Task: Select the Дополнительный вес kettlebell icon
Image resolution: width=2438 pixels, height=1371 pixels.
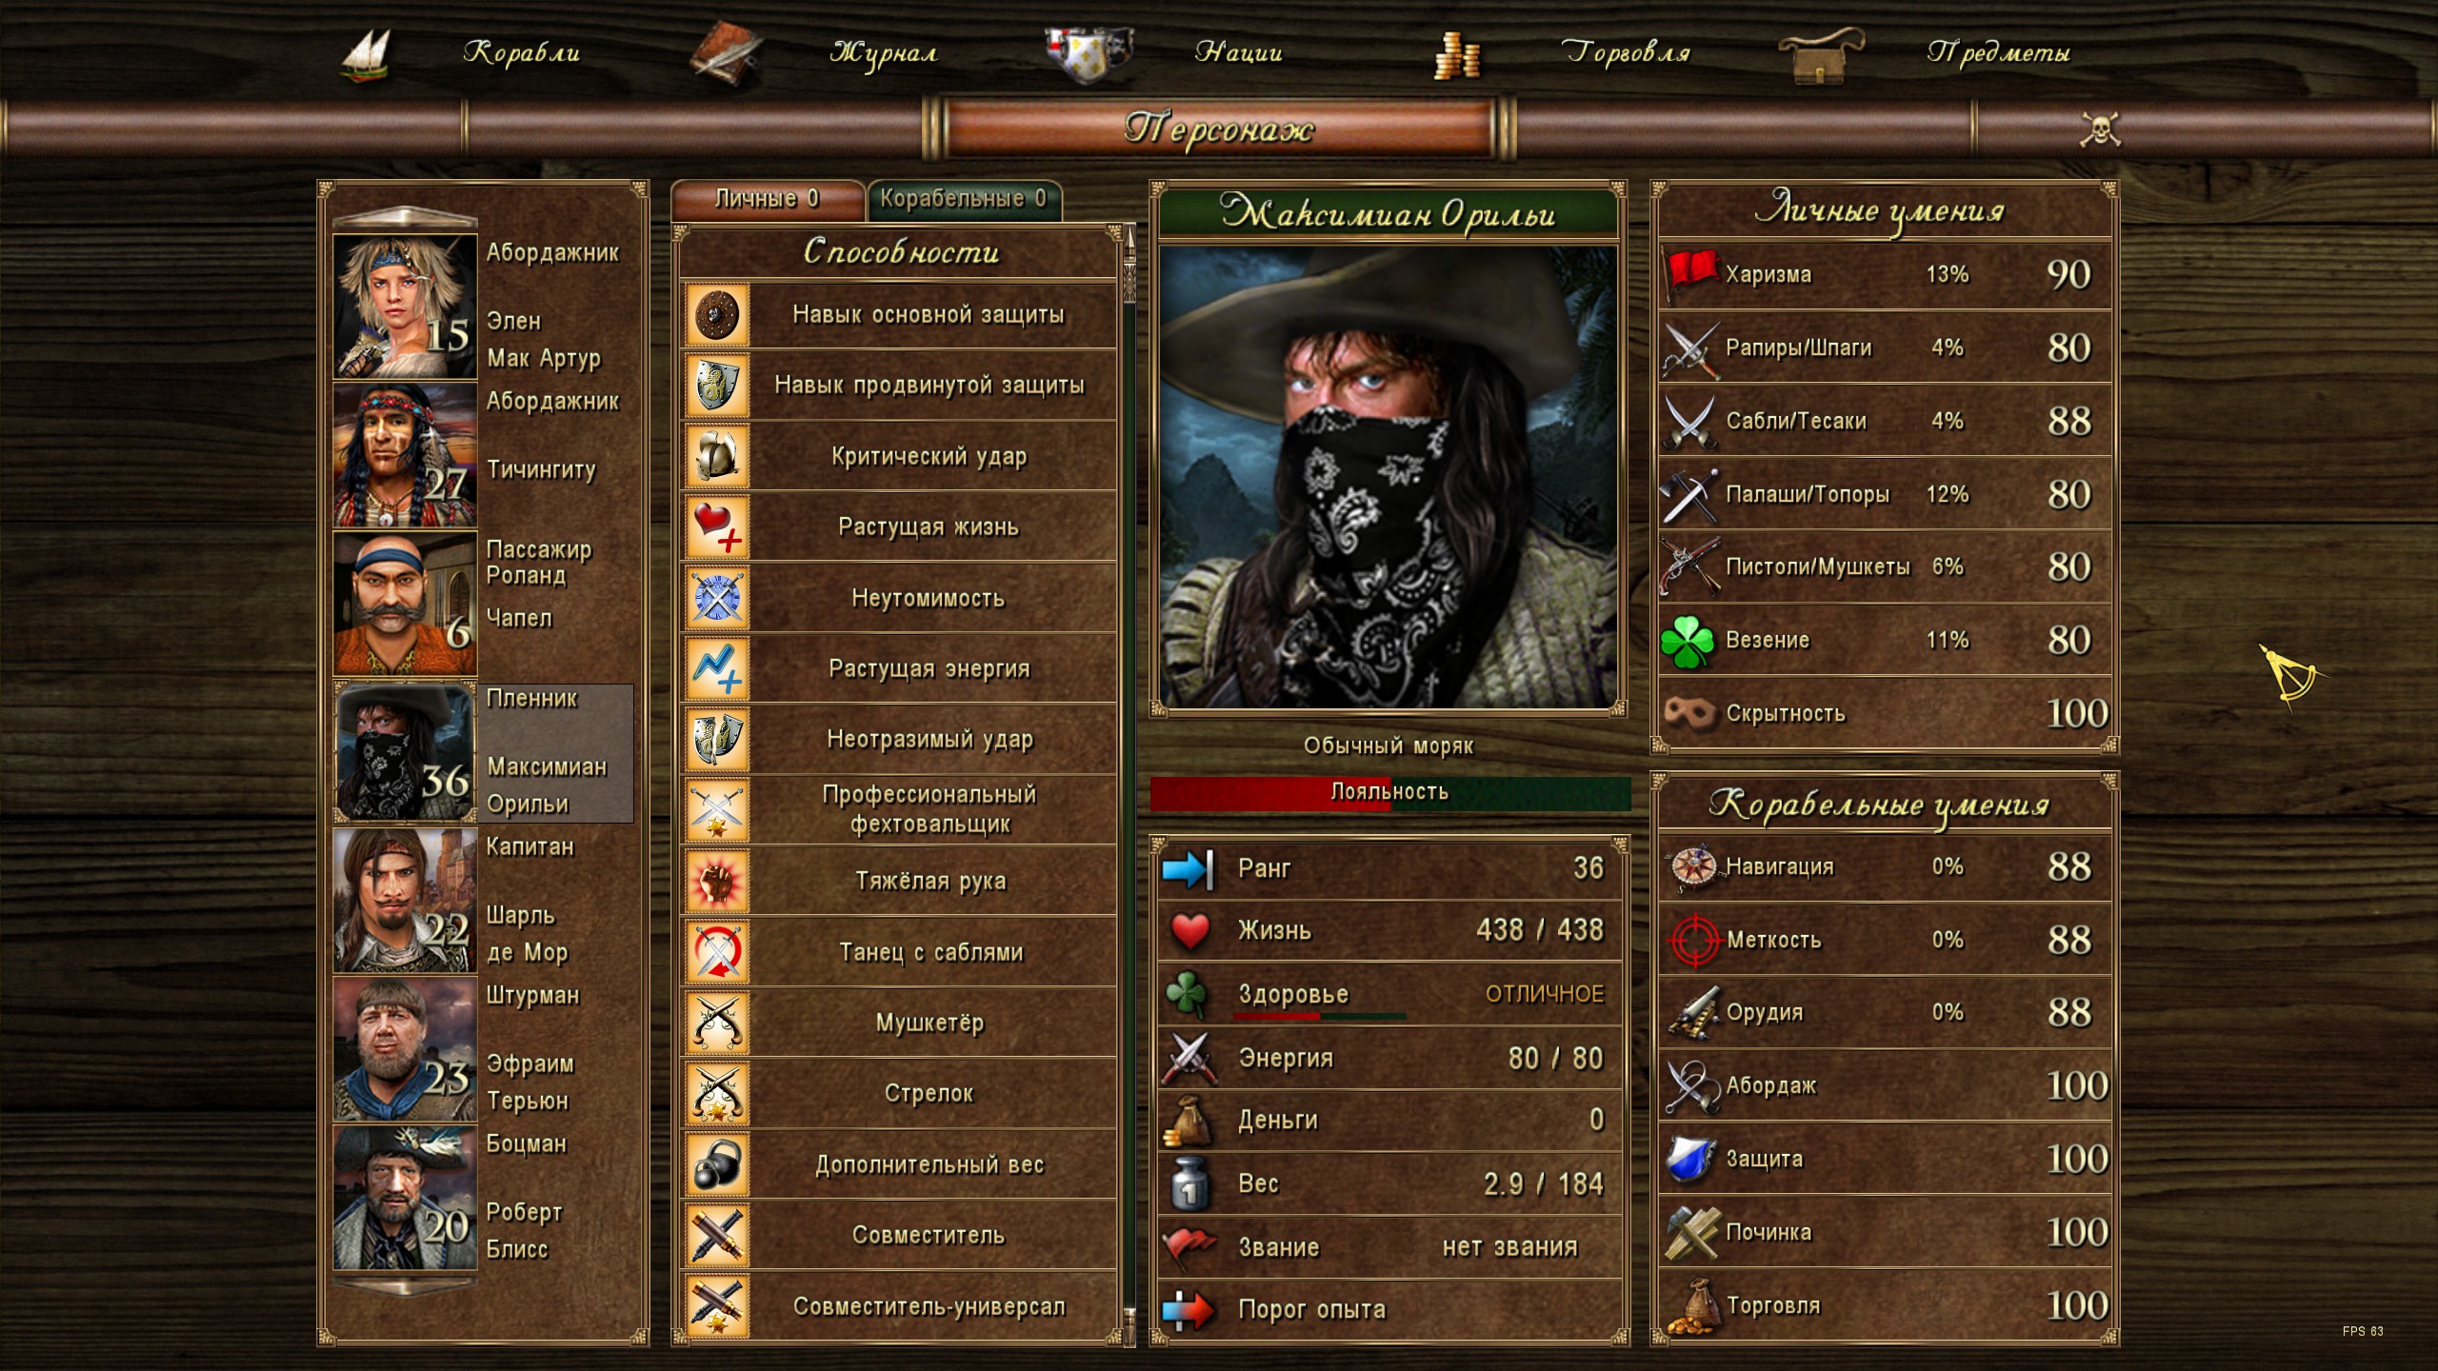Action: point(717,1164)
